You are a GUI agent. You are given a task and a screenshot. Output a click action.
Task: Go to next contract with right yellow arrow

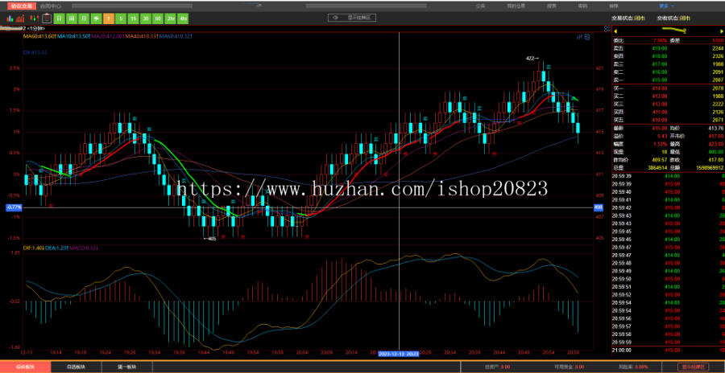[720, 31]
